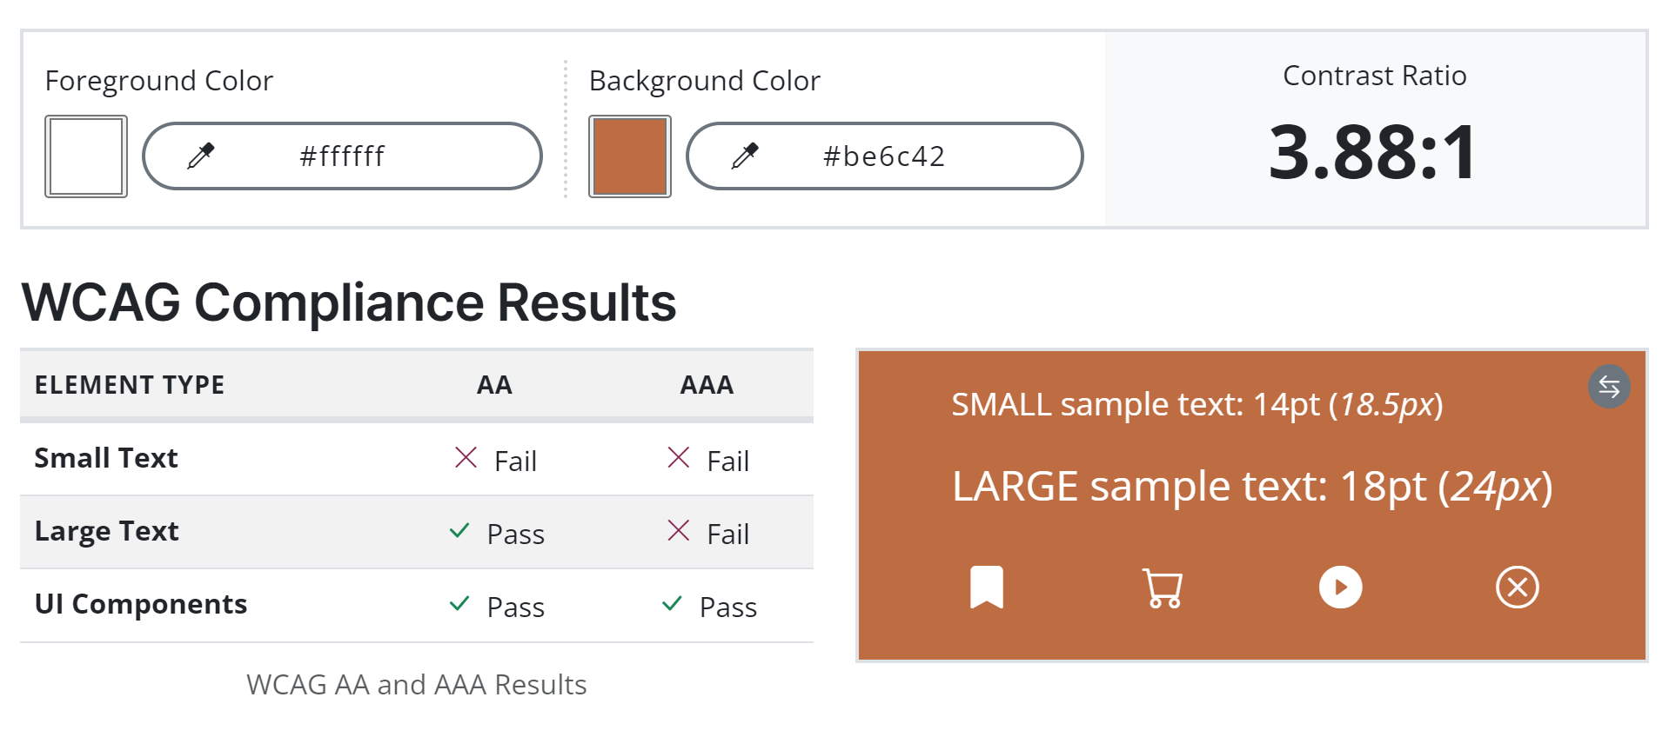
Task: Click the circled X sample icon
Action: tap(1517, 588)
